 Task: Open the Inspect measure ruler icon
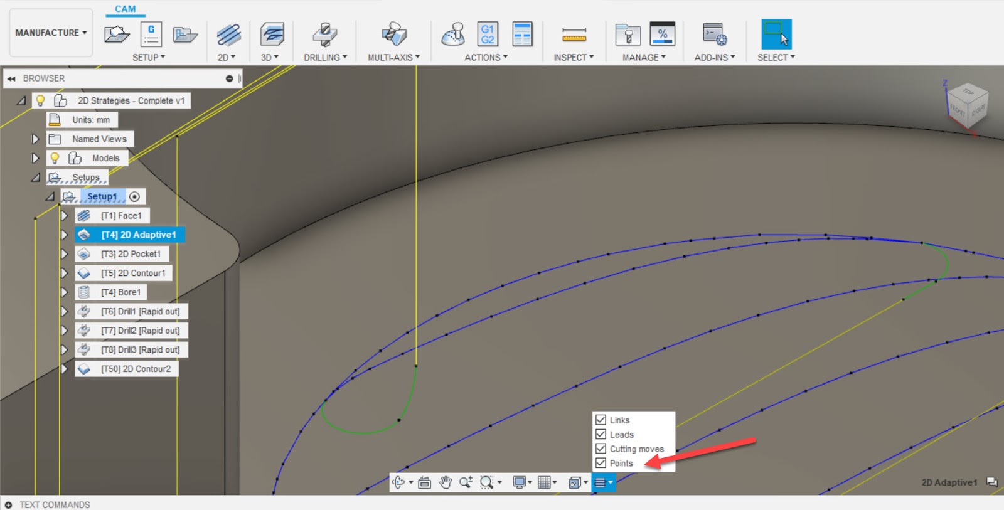(574, 35)
